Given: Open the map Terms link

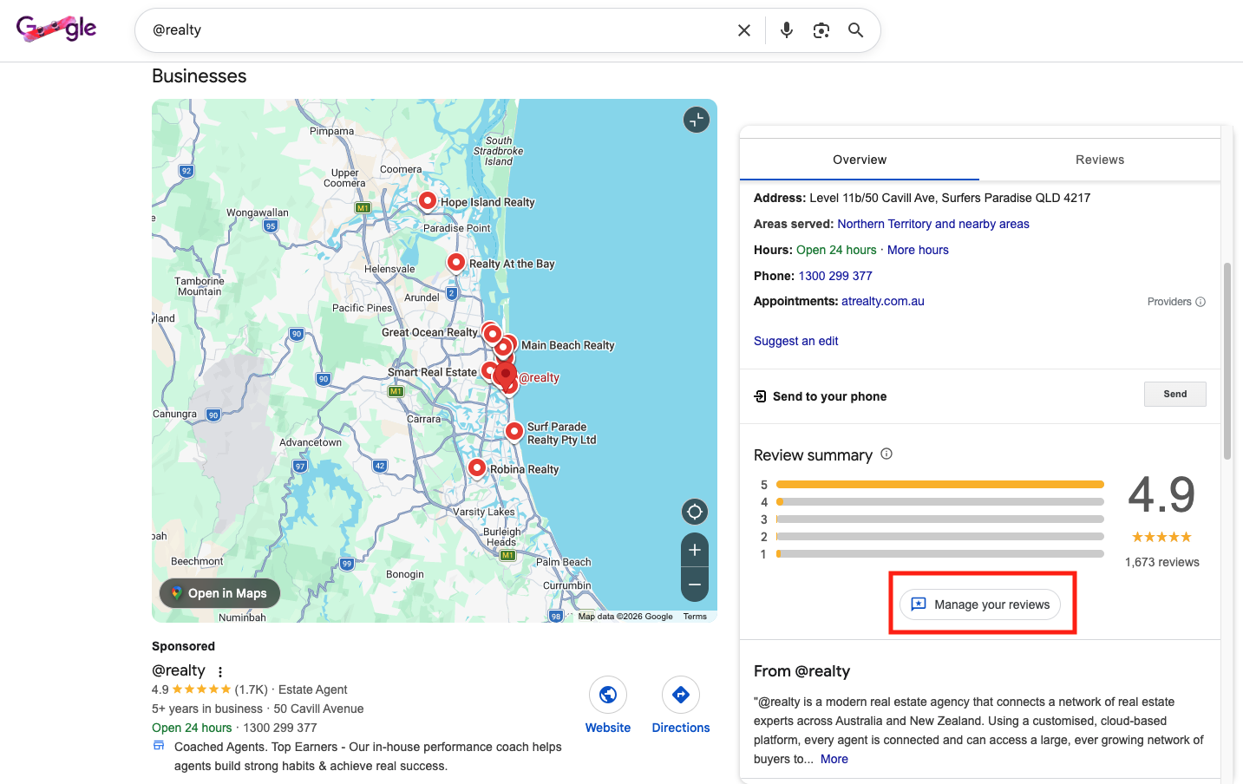Looking at the screenshot, I should pos(695,617).
